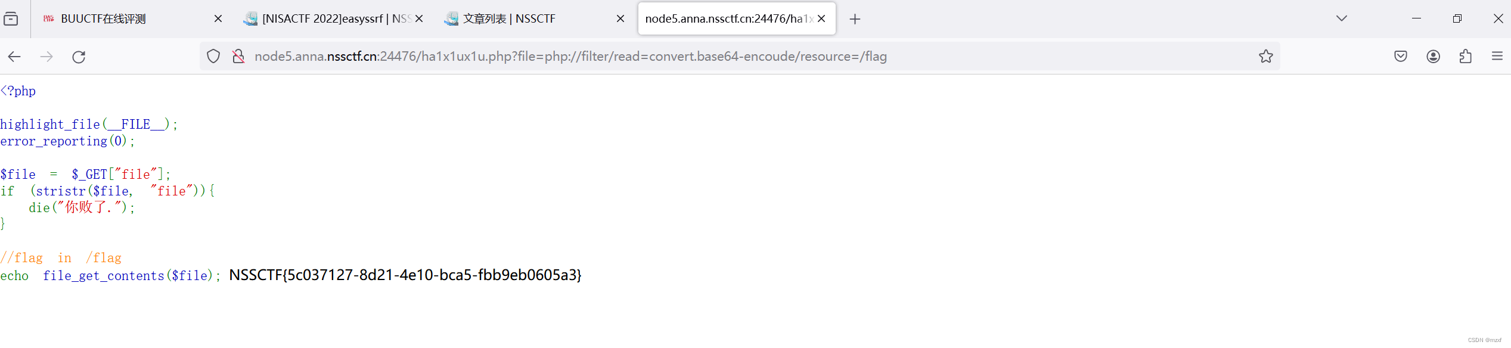The image size is (1511, 348).
Task: Open the Firefox account menu
Action: pos(1433,56)
